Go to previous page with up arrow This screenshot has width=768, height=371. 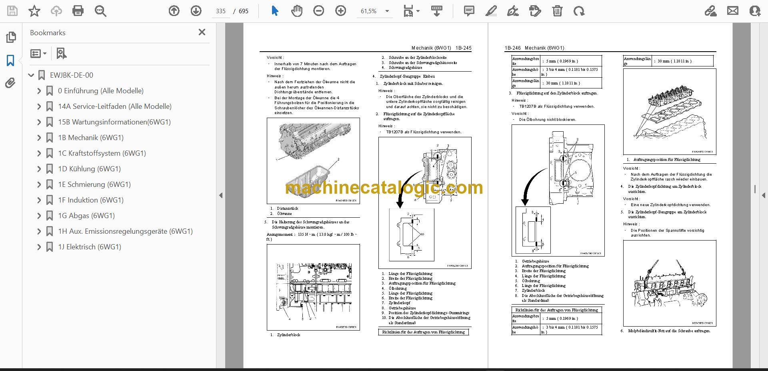tap(174, 11)
